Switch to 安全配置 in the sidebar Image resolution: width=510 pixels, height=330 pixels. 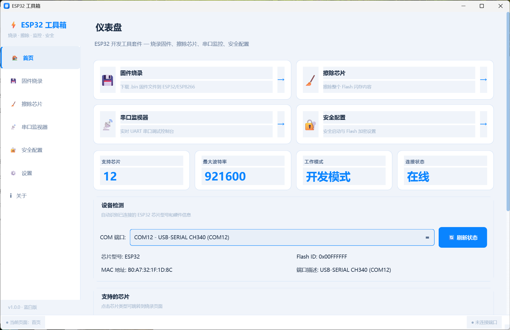click(x=41, y=150)
